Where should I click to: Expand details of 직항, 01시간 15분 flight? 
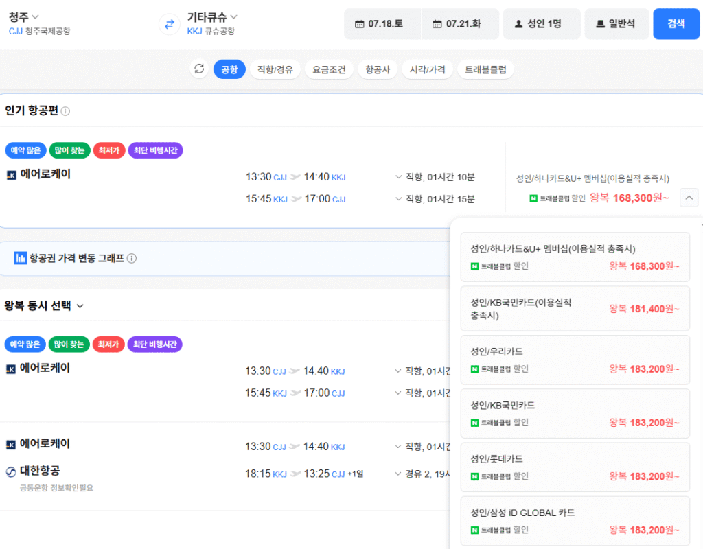[399, 199]
